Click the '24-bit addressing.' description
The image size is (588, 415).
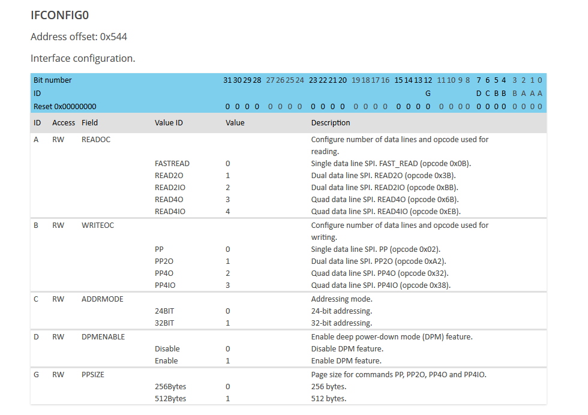[341, 311]
